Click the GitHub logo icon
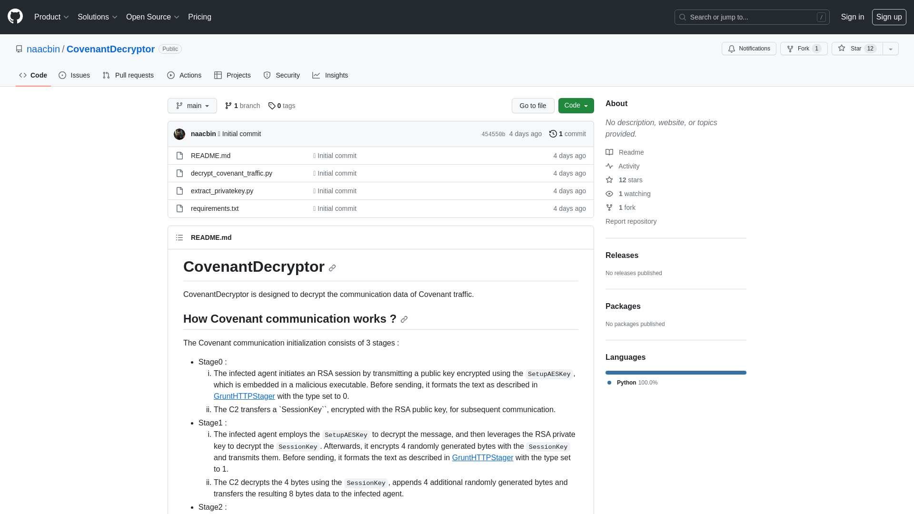This screenshot has height=514, width=914. pos(15,17)
